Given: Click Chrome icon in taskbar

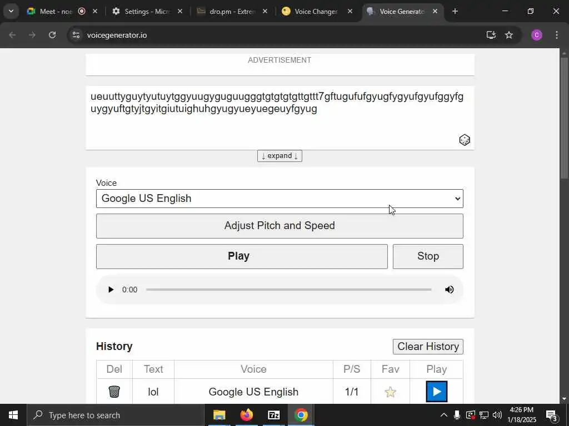Looking at the screenshot, I should [x=301, y=415].
